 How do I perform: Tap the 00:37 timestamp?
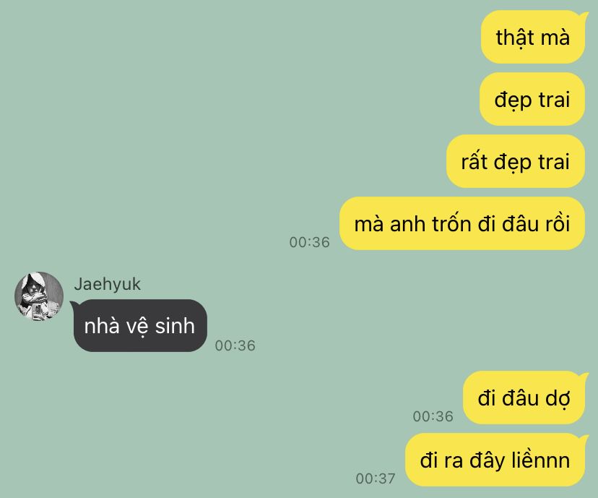(376, 478)
